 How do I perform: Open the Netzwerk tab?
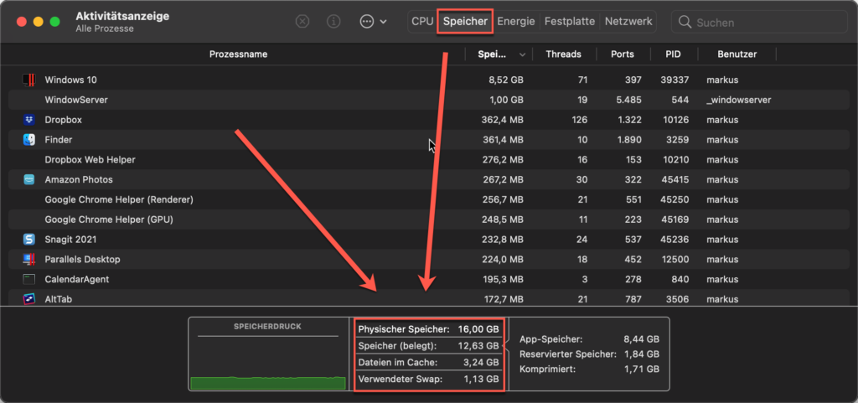point(628,21)
